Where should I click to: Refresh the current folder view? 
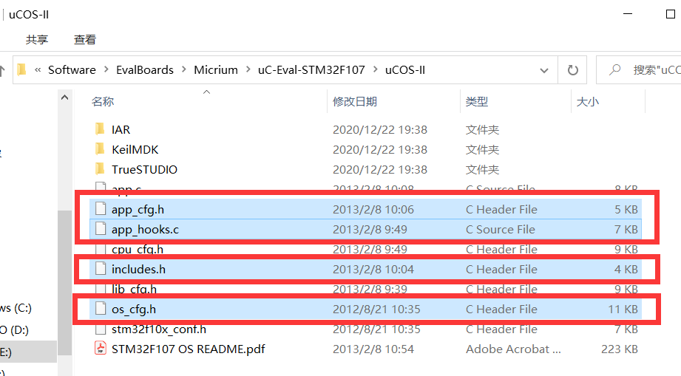point(572,70)
